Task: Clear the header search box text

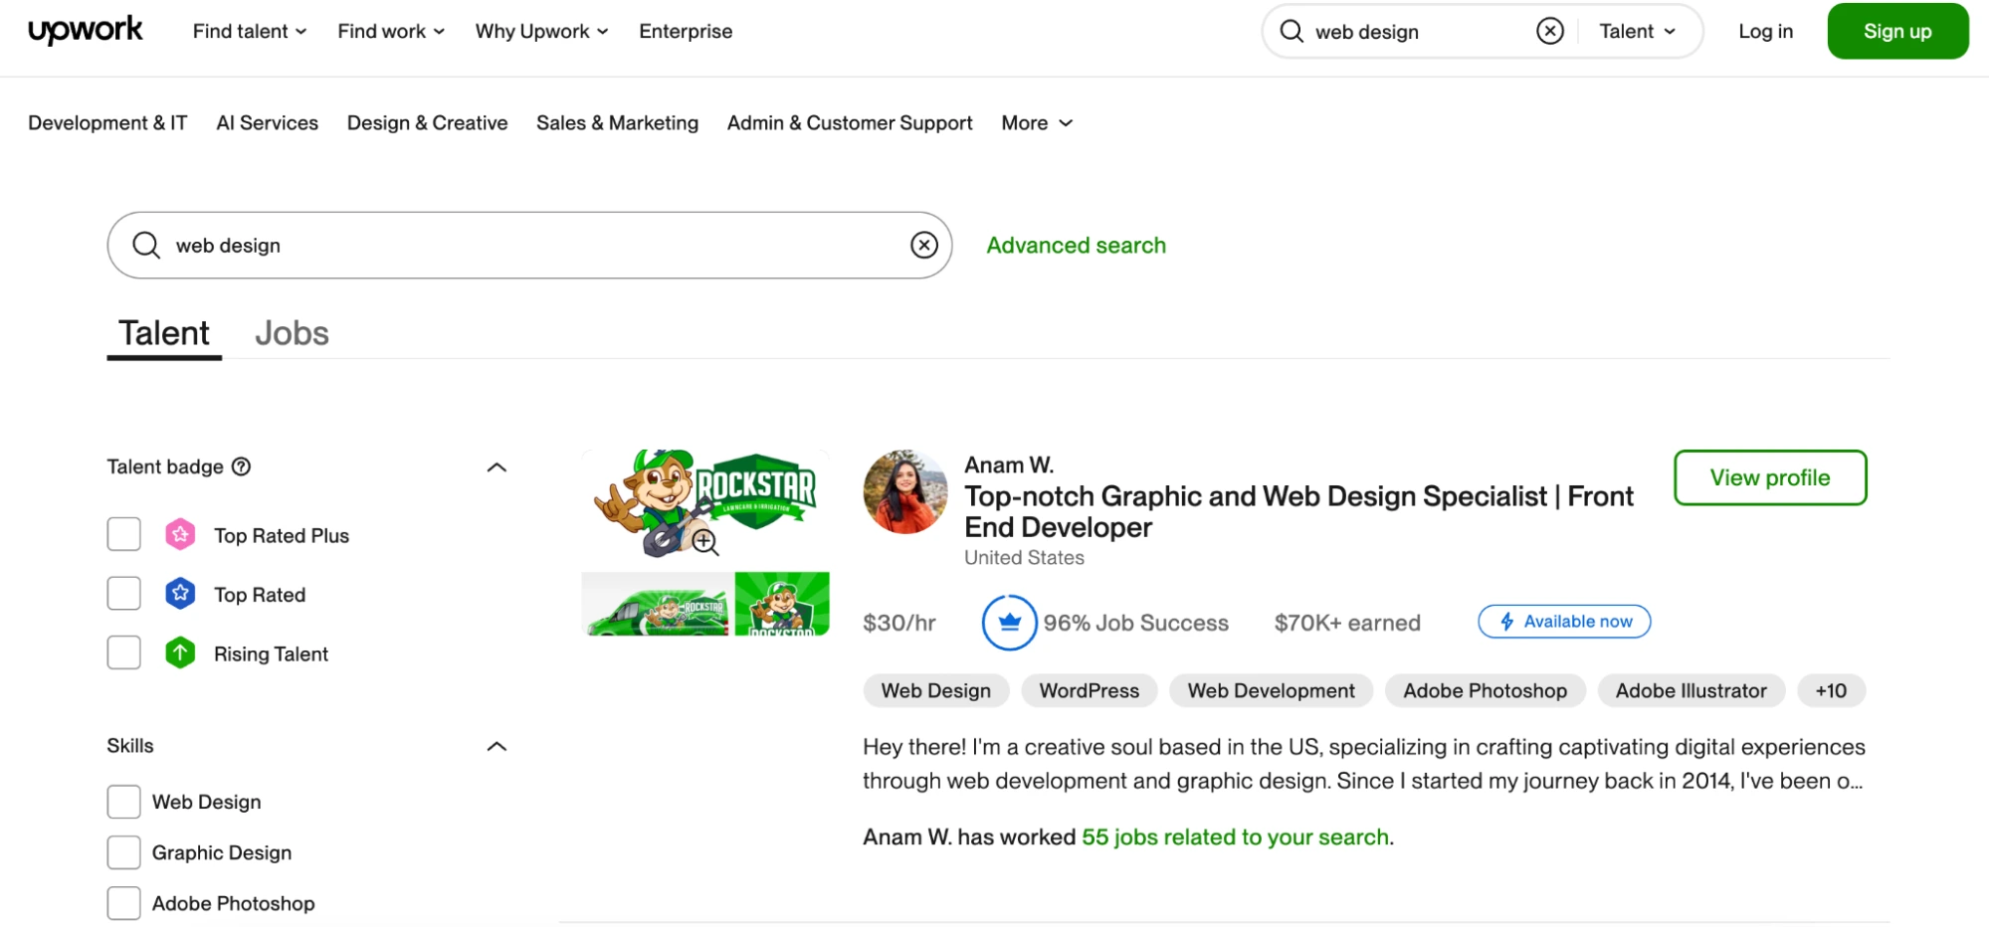Action: (1550, 31)
